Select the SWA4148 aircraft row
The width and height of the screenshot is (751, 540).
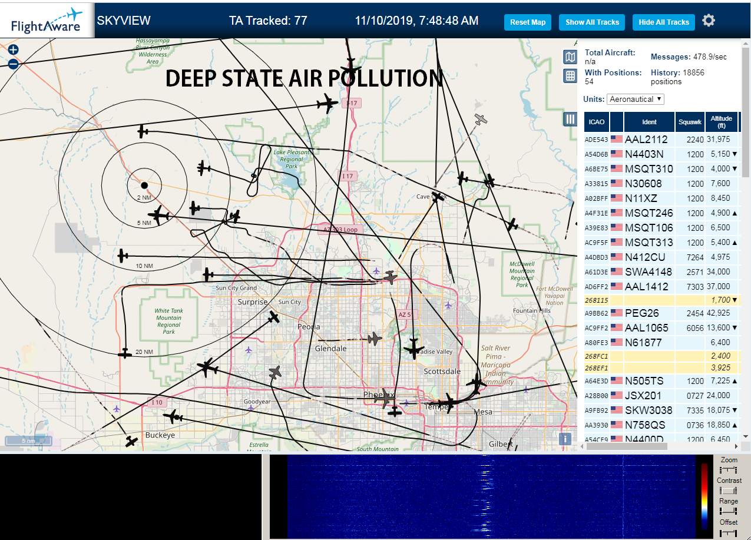point(662,271)
